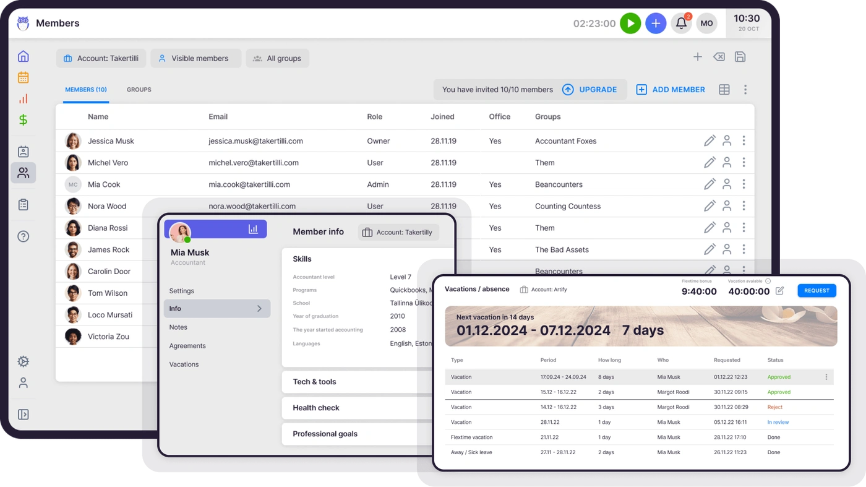
Task: Open more options for Mia Cook row
Action: pyautogui.click(x=744, y=184)
